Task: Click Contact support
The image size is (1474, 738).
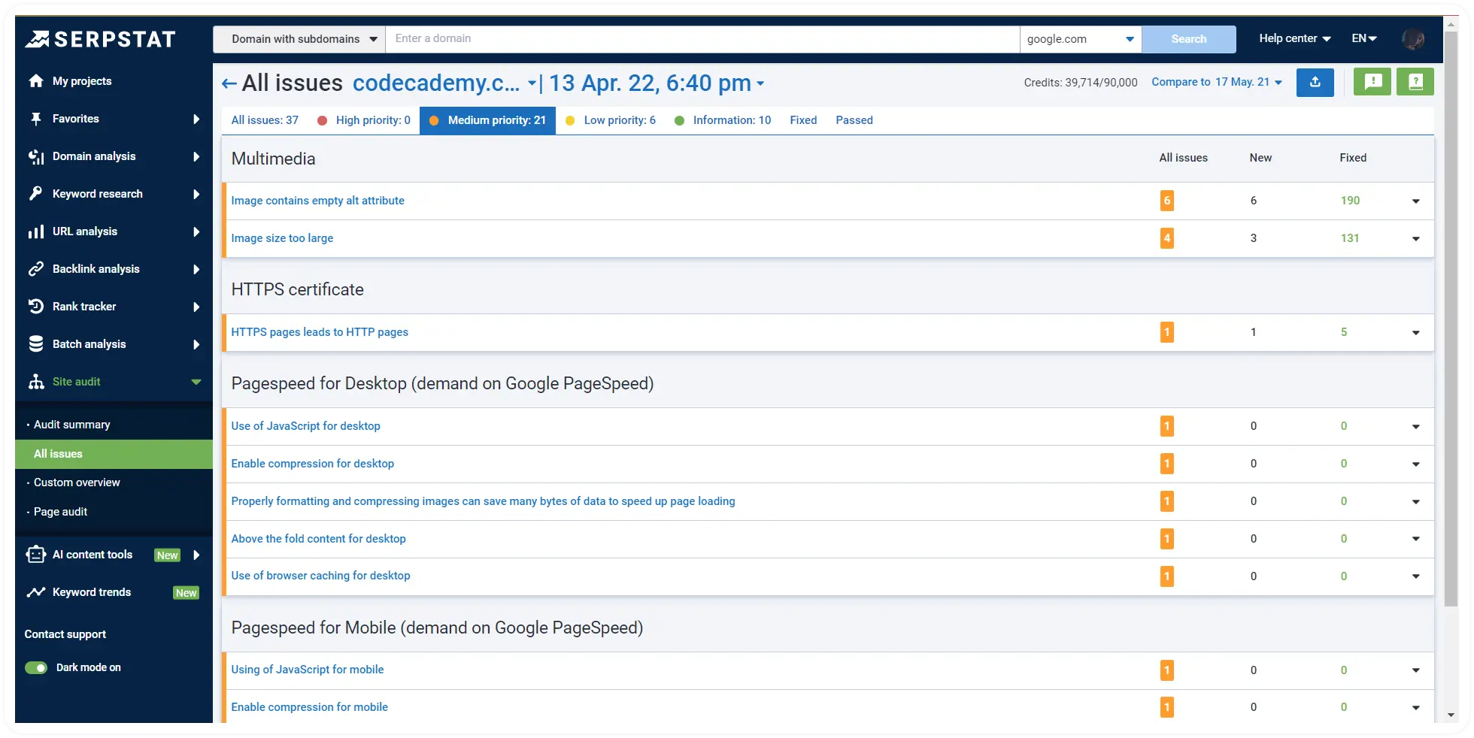Action: coord(65,634)
